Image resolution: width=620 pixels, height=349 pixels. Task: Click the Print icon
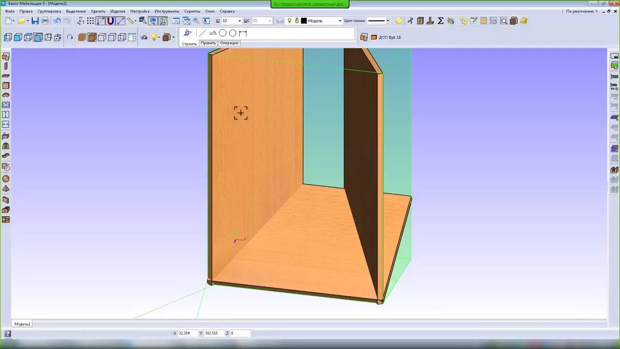pos(45,21)
